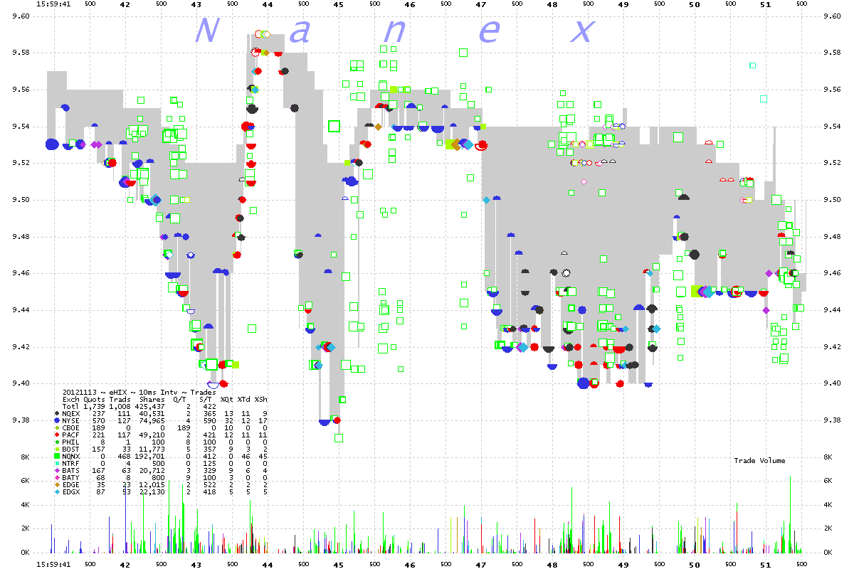The height and width of the screenshot is (569, 854).
Task: Click the BATY exchange label
Action: [71, 477]
